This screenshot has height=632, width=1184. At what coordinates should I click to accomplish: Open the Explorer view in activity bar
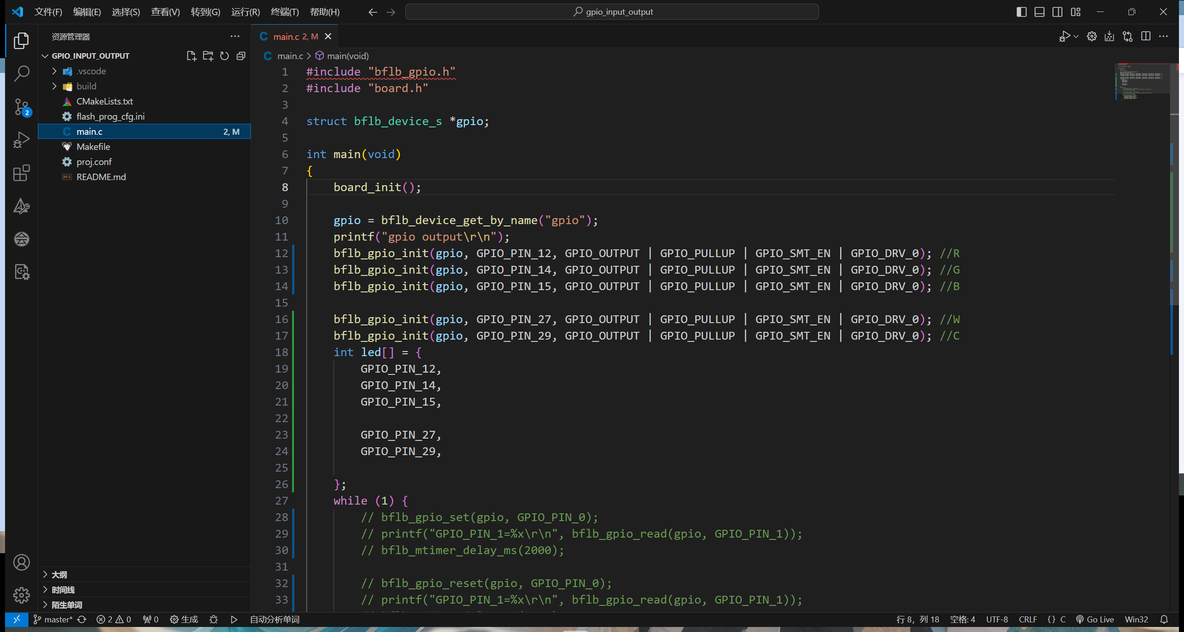click(x=21, y=40)
